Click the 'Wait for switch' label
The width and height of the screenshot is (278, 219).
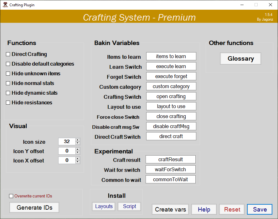point(122,170)
